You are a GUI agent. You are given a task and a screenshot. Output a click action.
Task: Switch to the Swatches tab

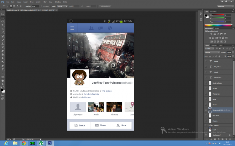click(213, 12)
